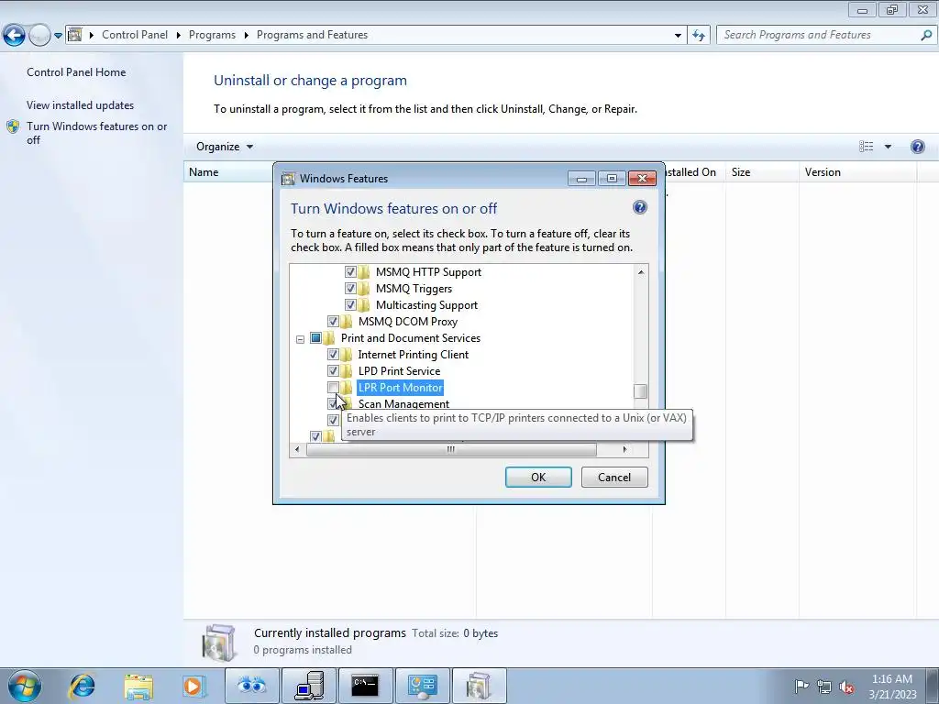Click the refresh button beside address bar
This screenshot has height=704, width=939.
point(699,36)
